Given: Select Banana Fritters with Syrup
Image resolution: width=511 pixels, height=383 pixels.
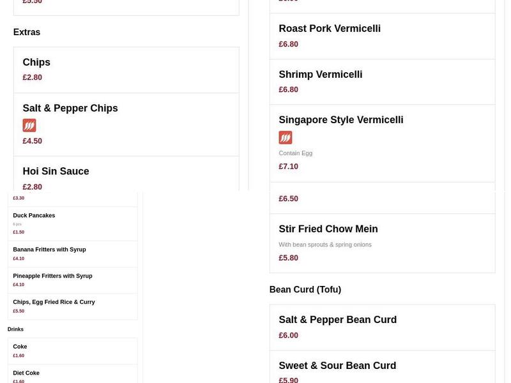Looking at the screenshot, I should pyautogui.click(x=50, y=250).
